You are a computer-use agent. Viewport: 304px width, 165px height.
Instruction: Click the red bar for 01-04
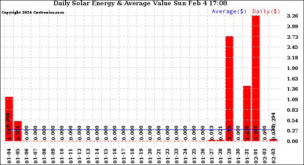coord(9,119)
